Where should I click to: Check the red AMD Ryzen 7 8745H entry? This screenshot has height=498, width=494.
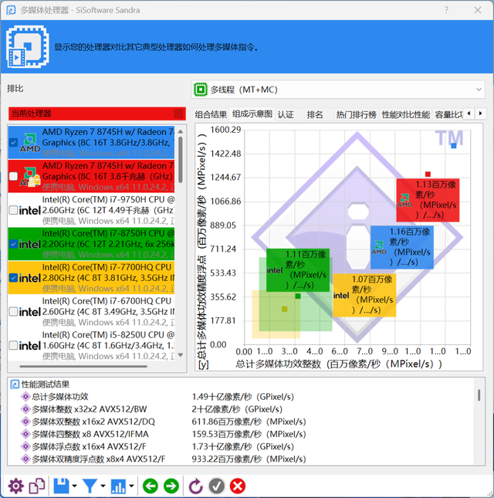coord(13,176)
